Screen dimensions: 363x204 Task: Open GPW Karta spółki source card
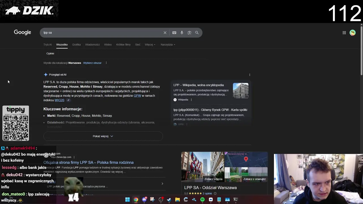click(x=211, y=116)
